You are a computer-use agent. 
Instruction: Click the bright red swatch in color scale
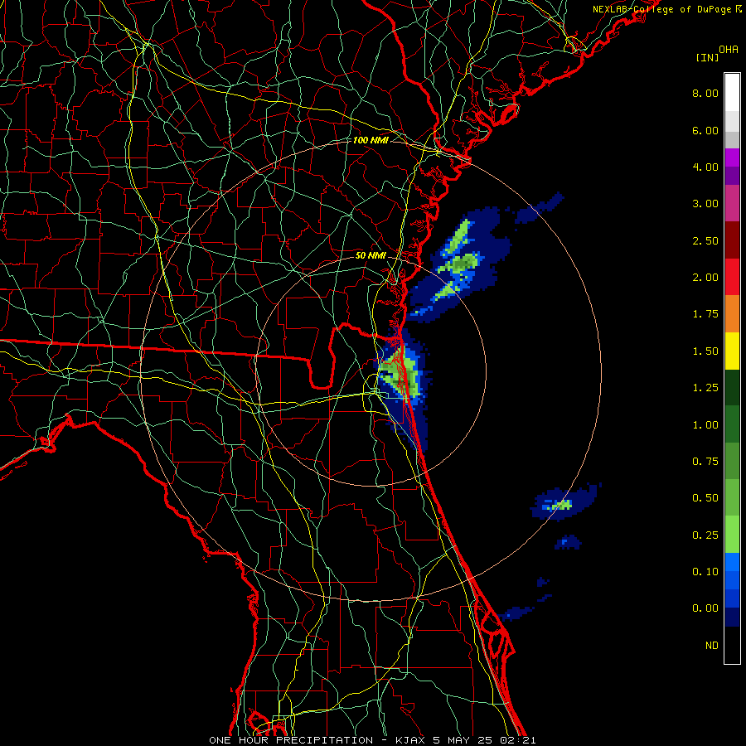tap(732, 277)
